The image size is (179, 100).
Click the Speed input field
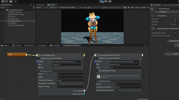[70, 77]
